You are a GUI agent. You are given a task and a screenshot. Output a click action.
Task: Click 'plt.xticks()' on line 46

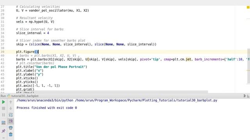[x=27, y=78]
